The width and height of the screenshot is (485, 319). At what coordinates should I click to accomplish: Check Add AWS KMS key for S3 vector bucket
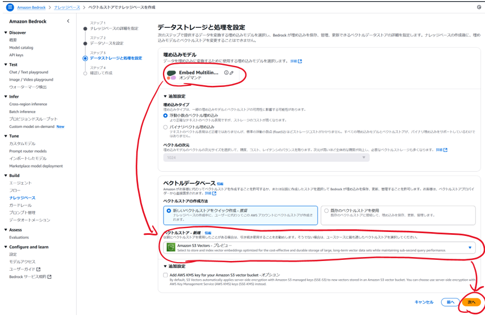(x=165, y=275)
